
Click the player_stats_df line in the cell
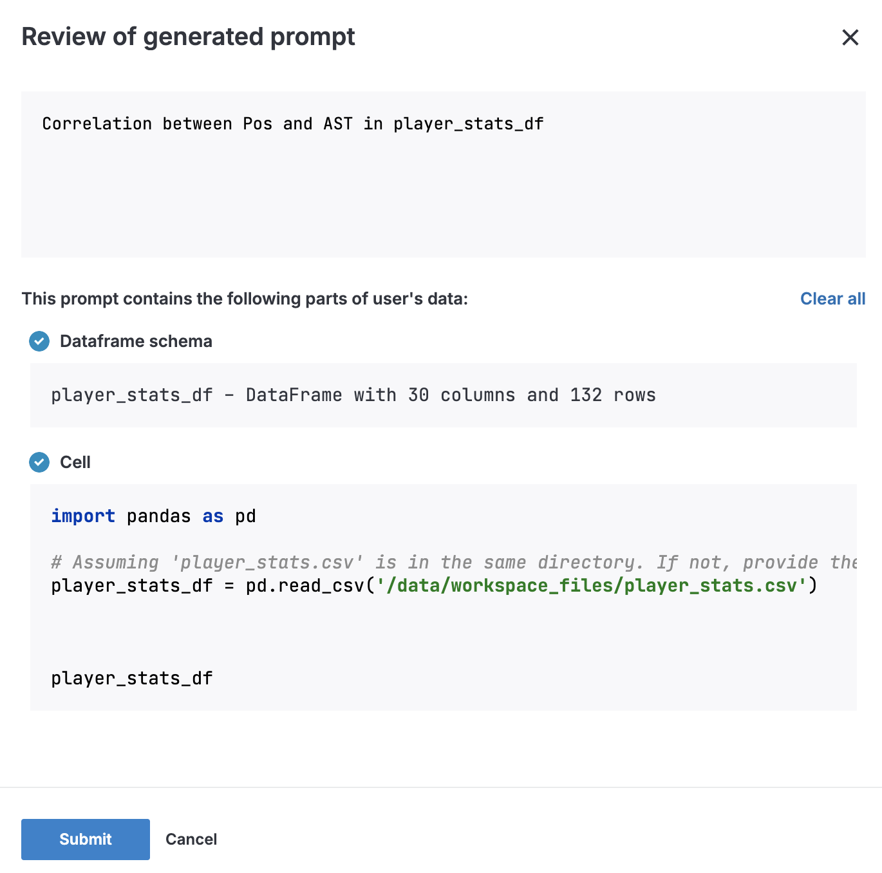click(131, 677)
